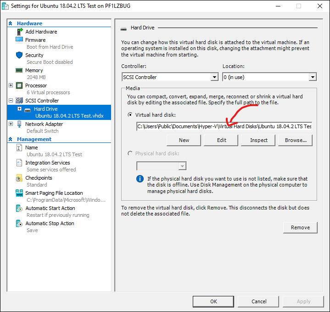Click '2048 MB' memory value
The image size is (330, 312).
36,77
